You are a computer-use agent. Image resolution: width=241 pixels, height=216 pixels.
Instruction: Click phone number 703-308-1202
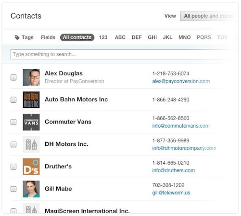pyautogui.click(x=168, y=185)
